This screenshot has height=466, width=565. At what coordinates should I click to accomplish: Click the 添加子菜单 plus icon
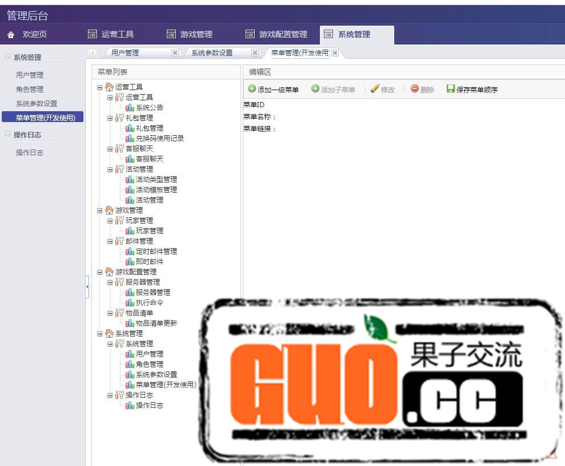point(315,89)
